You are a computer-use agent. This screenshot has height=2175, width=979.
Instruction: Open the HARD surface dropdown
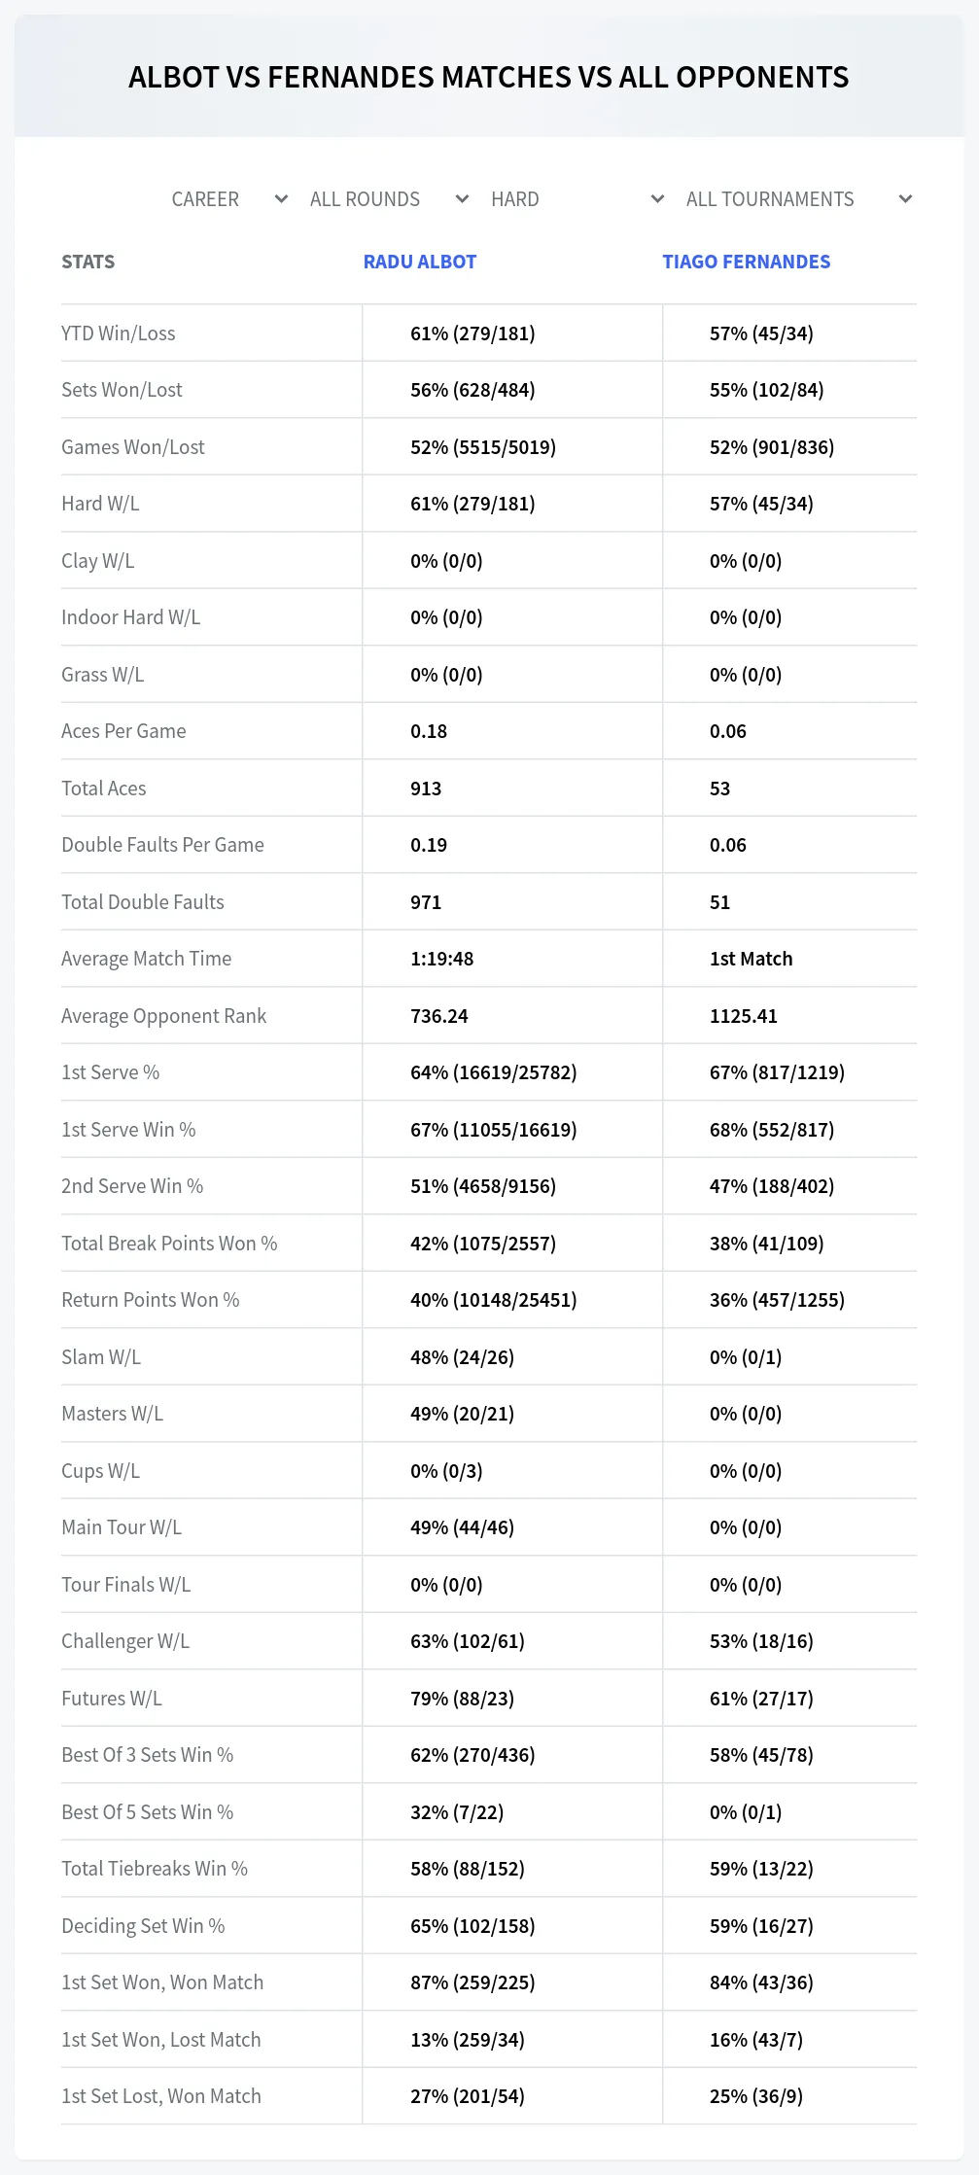(577, 199)
